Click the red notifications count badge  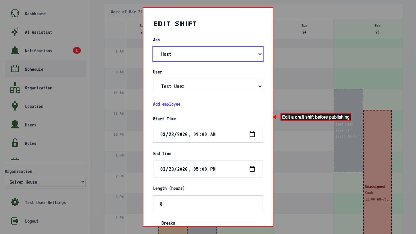coord(77,50)
